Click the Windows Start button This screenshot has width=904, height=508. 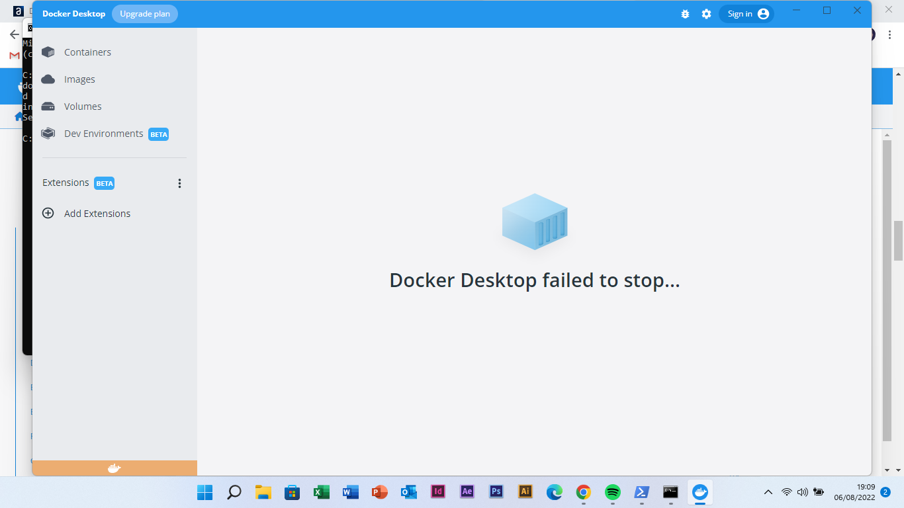click(x=204, y=492)
